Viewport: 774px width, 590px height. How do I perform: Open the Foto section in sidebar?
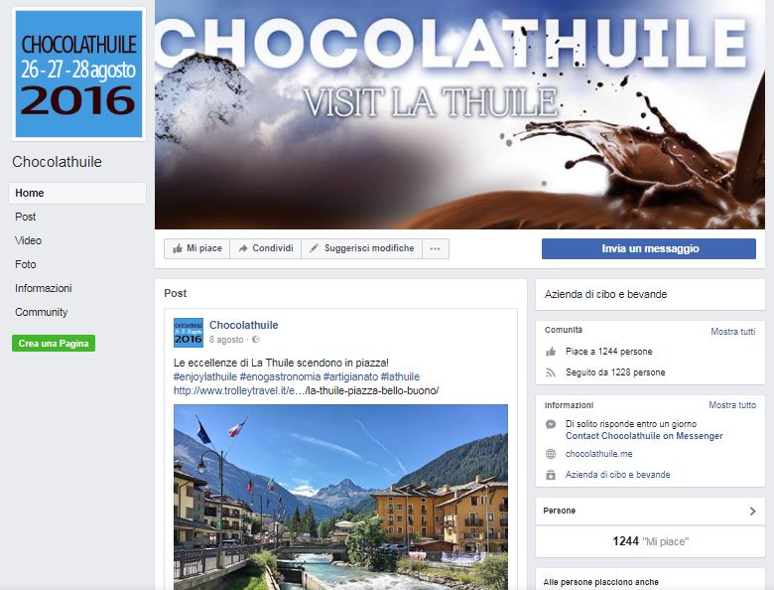[26, 264]
